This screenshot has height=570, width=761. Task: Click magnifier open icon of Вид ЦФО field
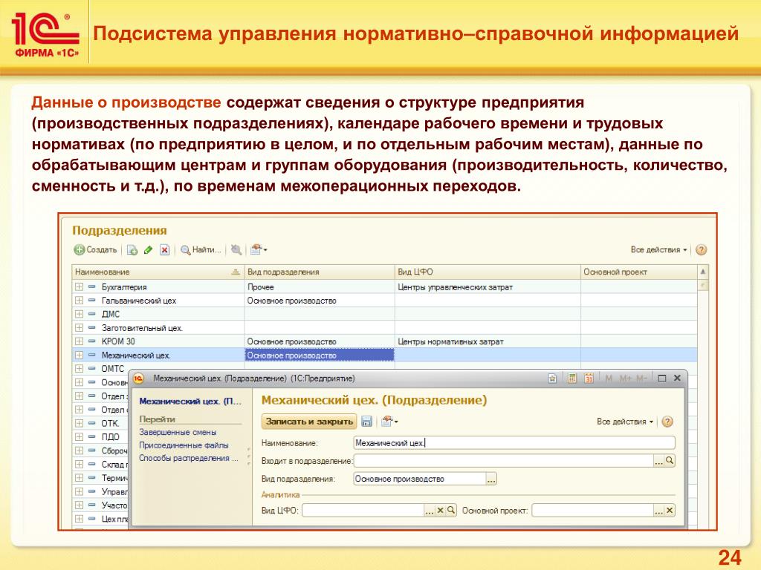pos(451,510)
